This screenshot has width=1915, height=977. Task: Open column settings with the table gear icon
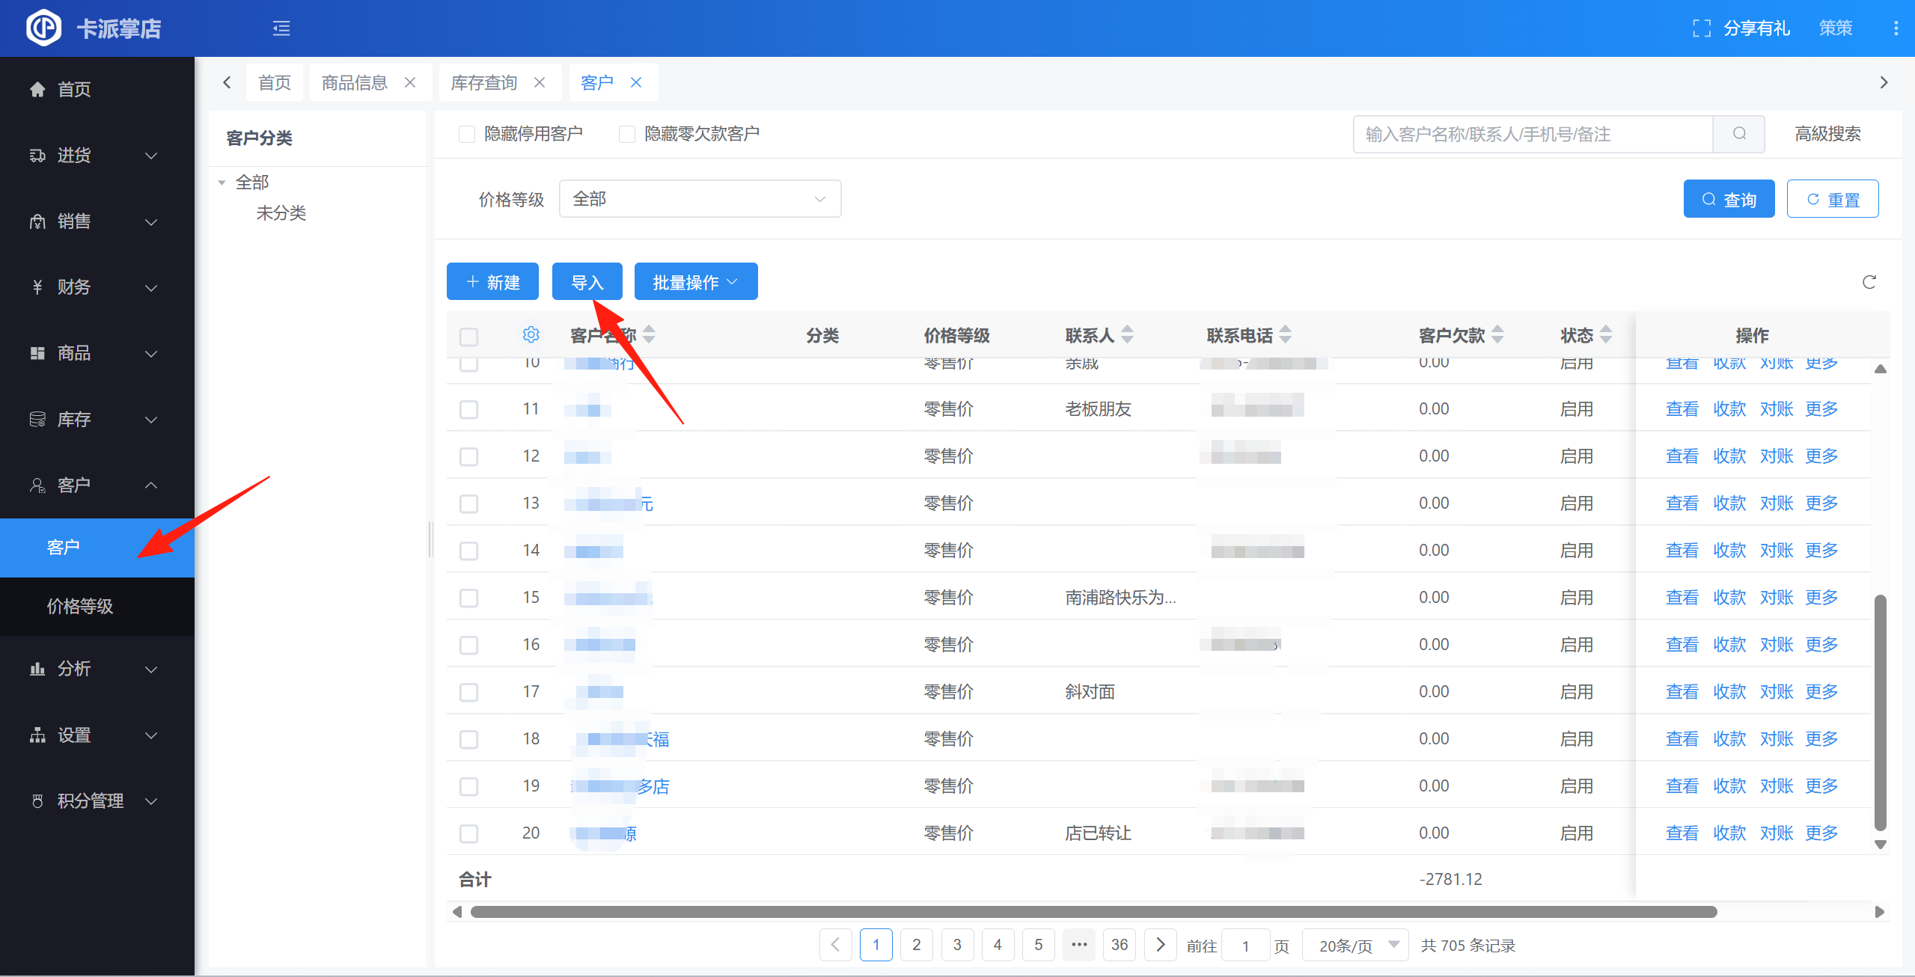click(531, 334)
